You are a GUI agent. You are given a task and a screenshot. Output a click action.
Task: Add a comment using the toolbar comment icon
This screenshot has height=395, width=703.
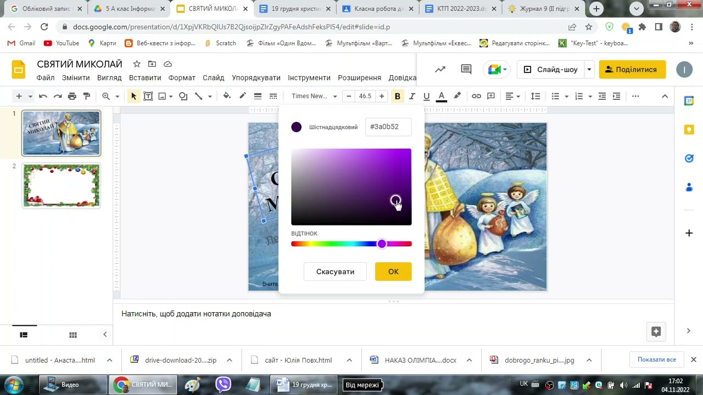coord(491,96)
